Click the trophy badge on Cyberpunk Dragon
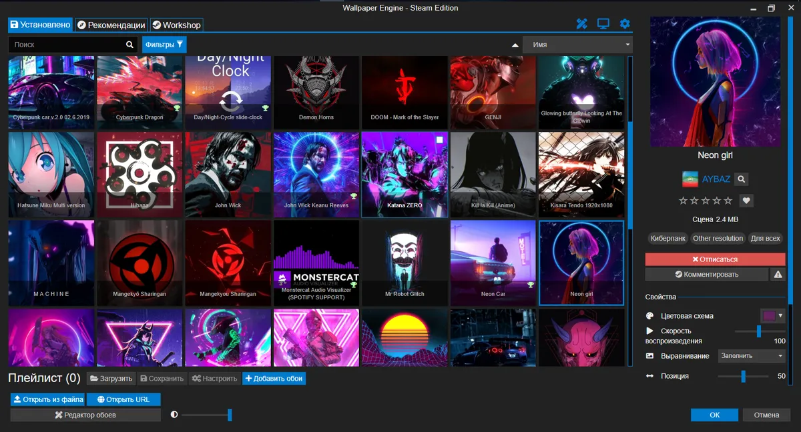This screenshot has height=432, width=801. (178, 107)
